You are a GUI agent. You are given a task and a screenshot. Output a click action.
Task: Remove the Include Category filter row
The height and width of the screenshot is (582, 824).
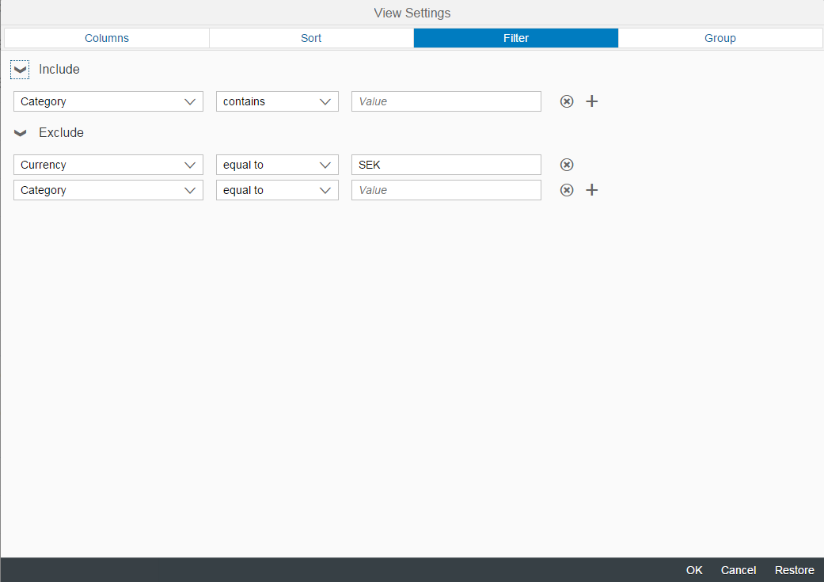(567, 101)
